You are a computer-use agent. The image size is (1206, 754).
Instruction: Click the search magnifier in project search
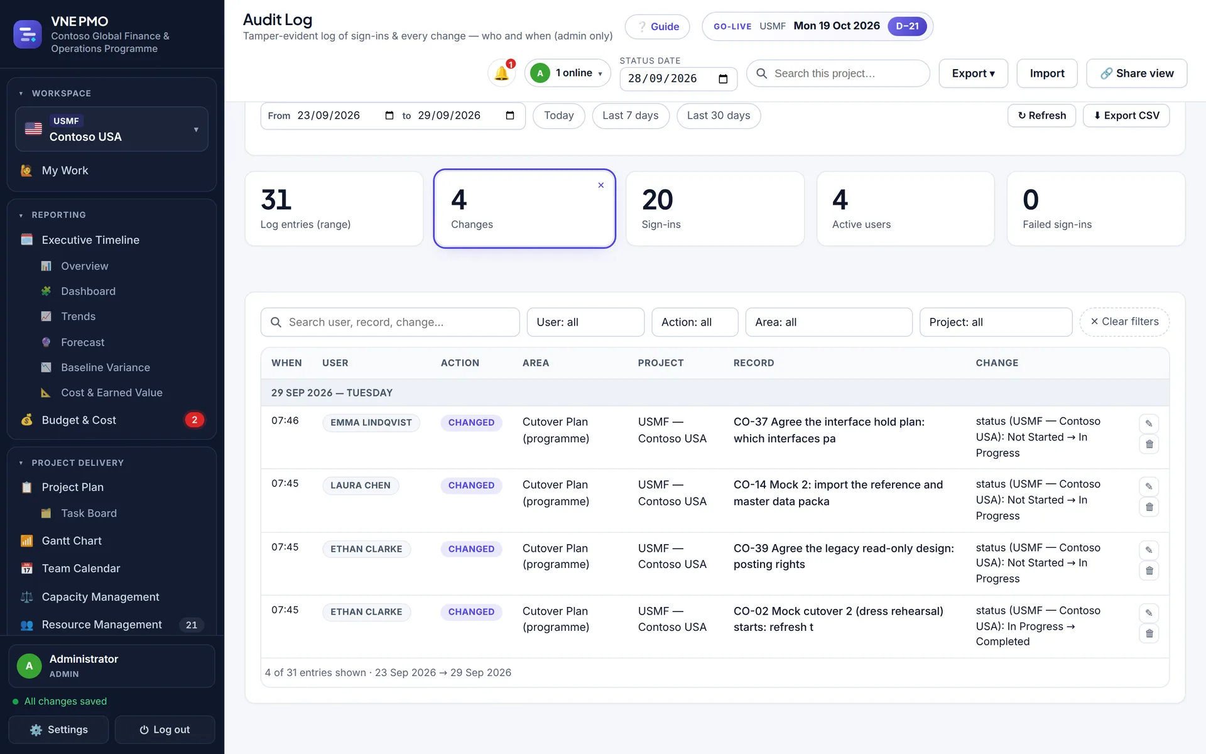tap(762, 74)
